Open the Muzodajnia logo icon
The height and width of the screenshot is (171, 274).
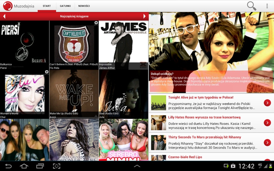8,6
